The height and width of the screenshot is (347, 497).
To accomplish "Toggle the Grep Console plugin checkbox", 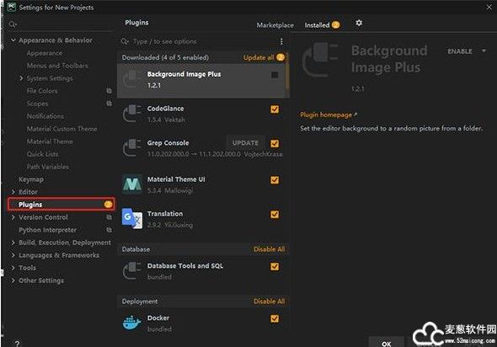I will point(275,143).
